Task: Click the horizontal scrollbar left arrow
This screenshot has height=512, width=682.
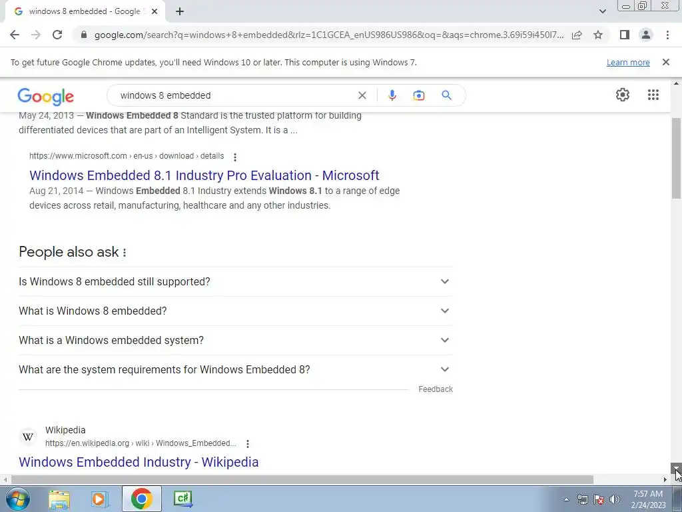Action: 5,479
